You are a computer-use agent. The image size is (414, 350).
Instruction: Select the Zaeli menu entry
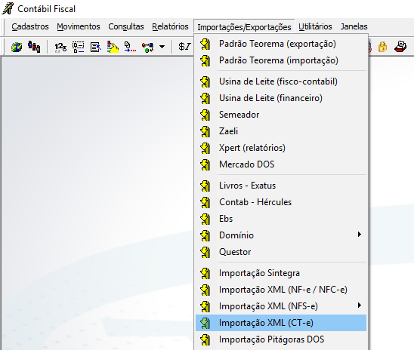point(281,131)
